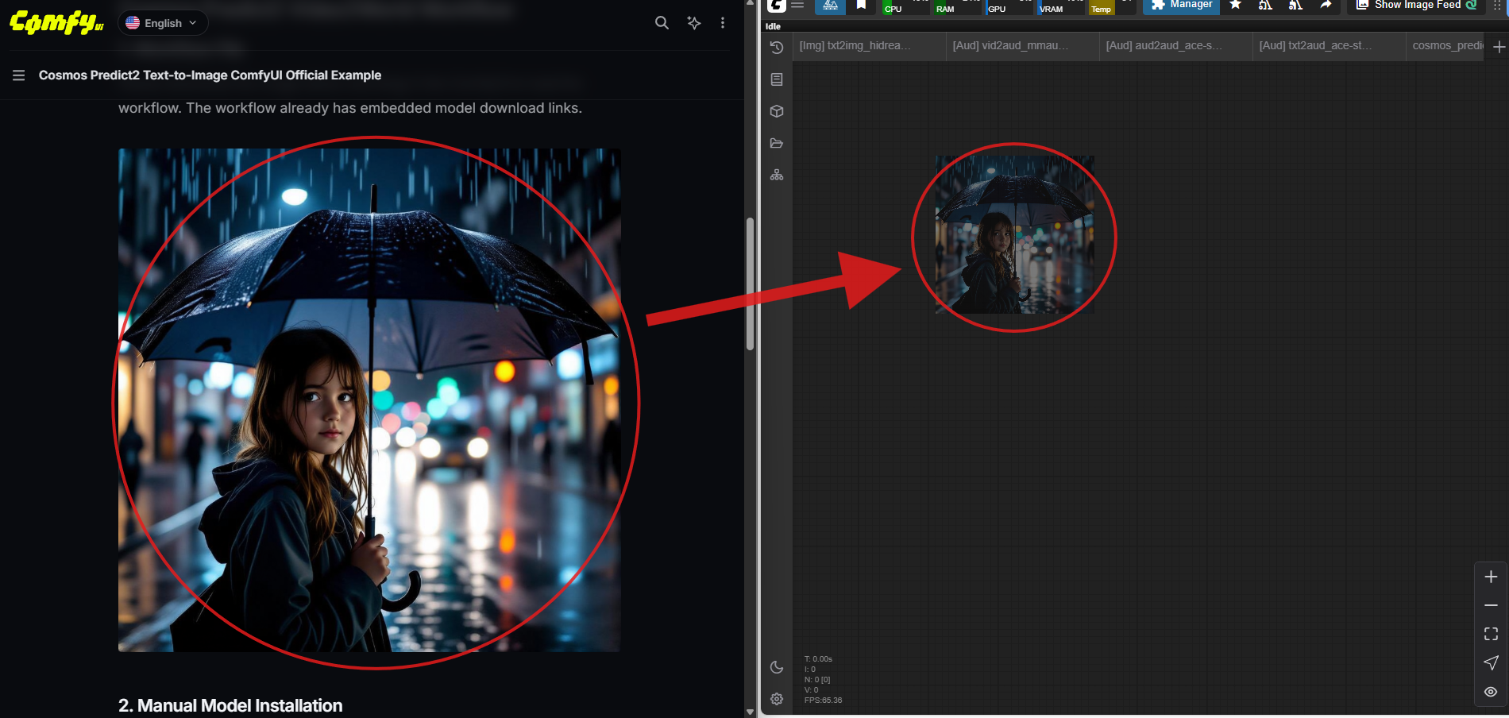Open the workflows folder sidebar icon
The height and width of the screenshot is (718, 1509).
777,143
